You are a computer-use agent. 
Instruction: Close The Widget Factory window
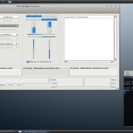115,6
